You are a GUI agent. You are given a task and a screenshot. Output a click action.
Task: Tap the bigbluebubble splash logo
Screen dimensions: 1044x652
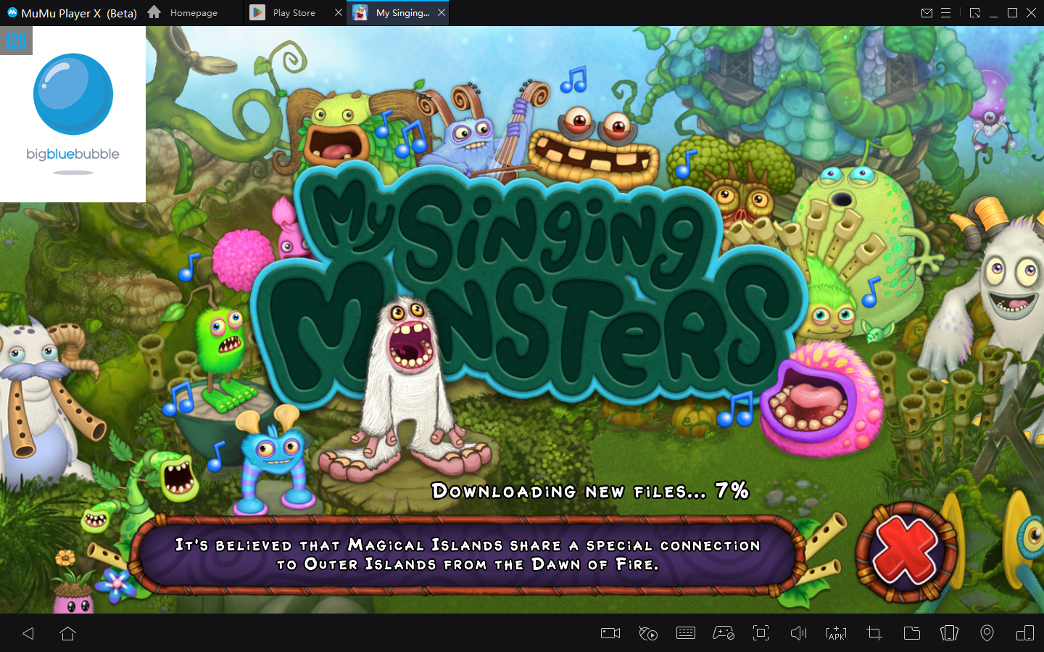point(72,94)
